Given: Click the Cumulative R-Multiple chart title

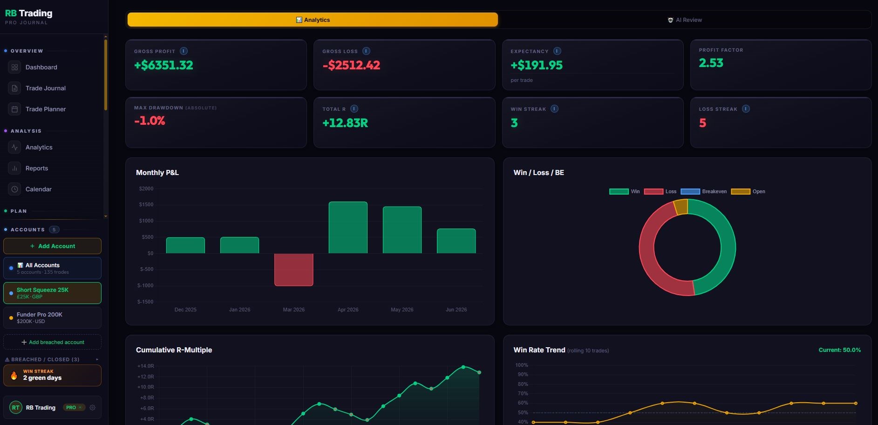Looking at the screenshot, I should [174, 350].
